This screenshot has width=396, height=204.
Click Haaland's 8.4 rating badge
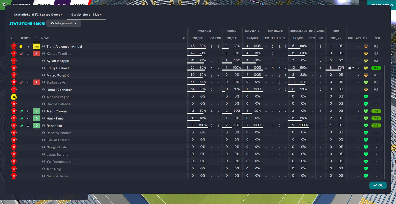coord(376,68)
